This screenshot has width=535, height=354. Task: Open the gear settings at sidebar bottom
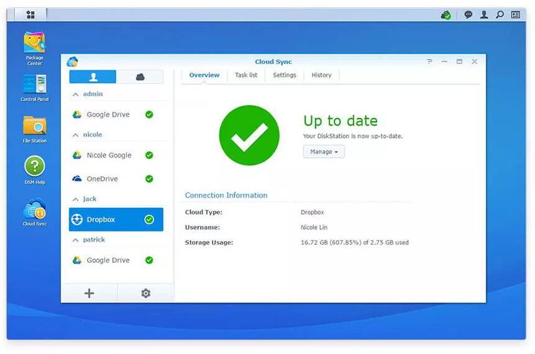[x=145, y=293]
